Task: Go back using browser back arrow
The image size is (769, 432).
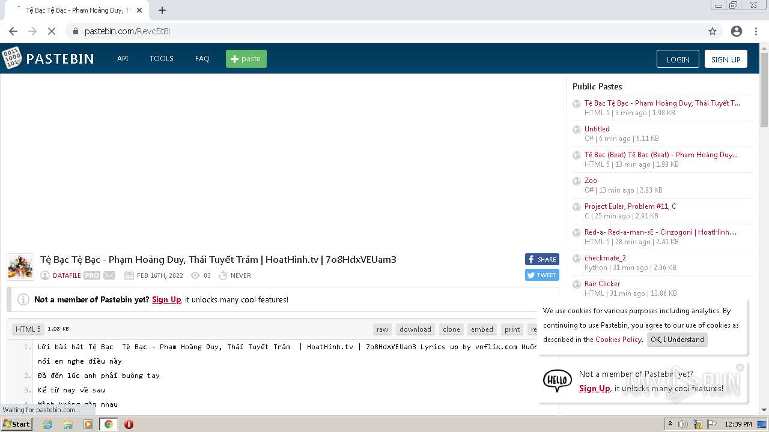Action: click(13, 31)
